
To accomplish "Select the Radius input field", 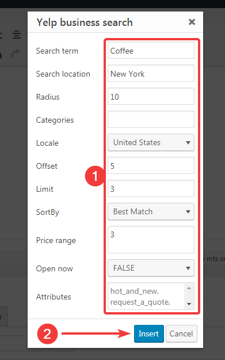I will tap(151, 96).
